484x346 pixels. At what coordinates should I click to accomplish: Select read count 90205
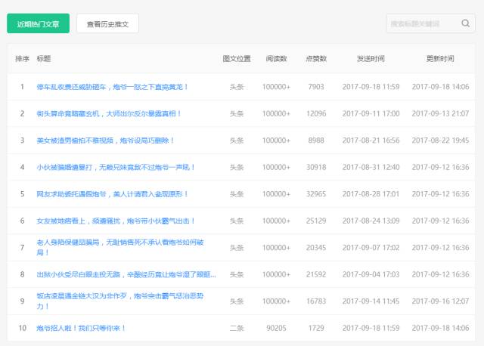276,328
